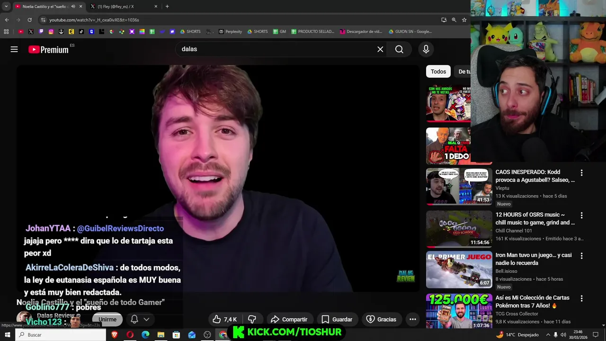The image size is (606, 341).
Task: Open clock showing 23:46 in taskbar
Action: tap(578, 335)
